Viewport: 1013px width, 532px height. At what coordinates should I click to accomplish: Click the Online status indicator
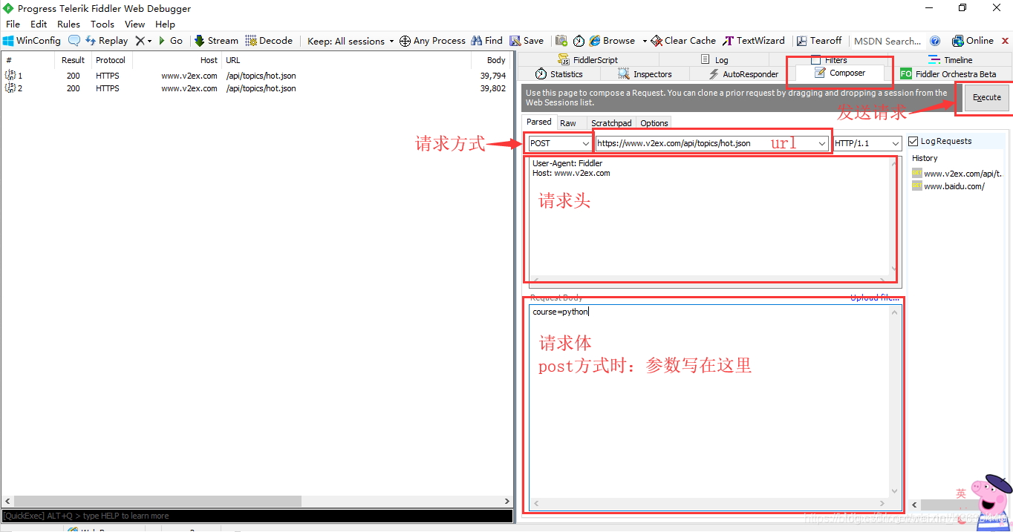tap(973, 41)
